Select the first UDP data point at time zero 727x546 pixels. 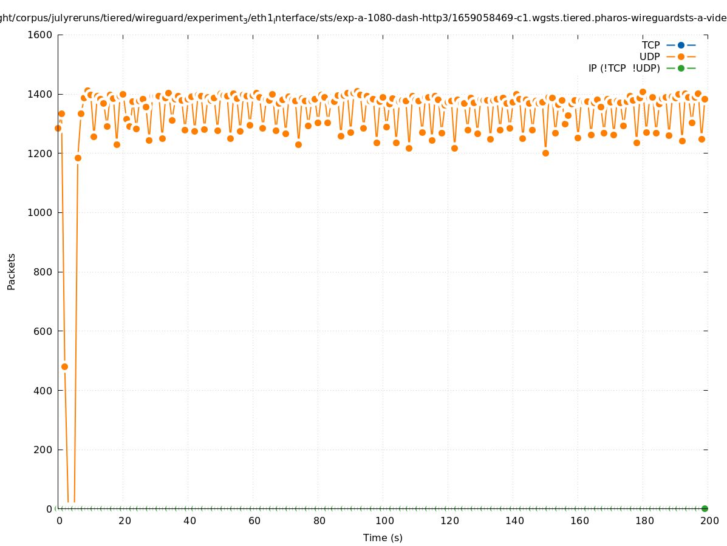click(x=58, y=128)
